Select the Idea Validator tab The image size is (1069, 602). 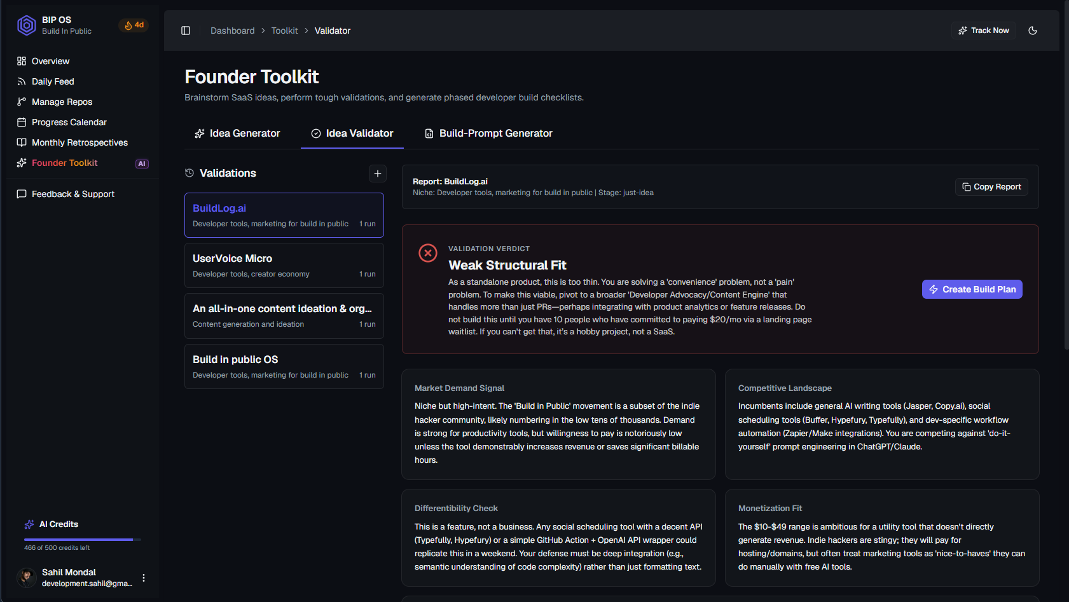click(x=352, y=133)
